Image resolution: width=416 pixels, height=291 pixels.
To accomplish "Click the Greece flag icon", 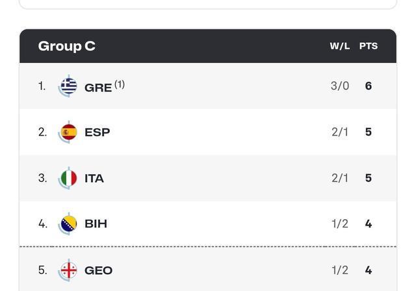I will point(68,86).
